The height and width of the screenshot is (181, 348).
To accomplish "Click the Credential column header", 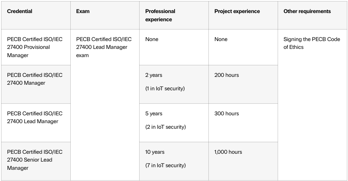I will (20, 11).
